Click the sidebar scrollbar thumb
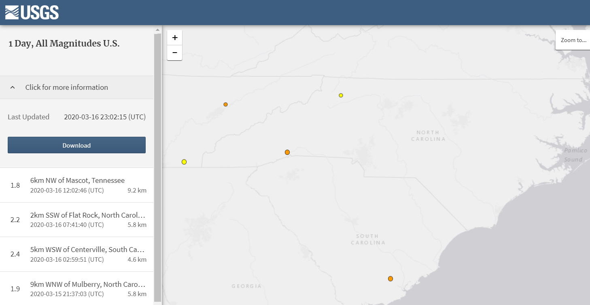Image resolution: width=590 pixels, height=305 pixels. [158, 168]
